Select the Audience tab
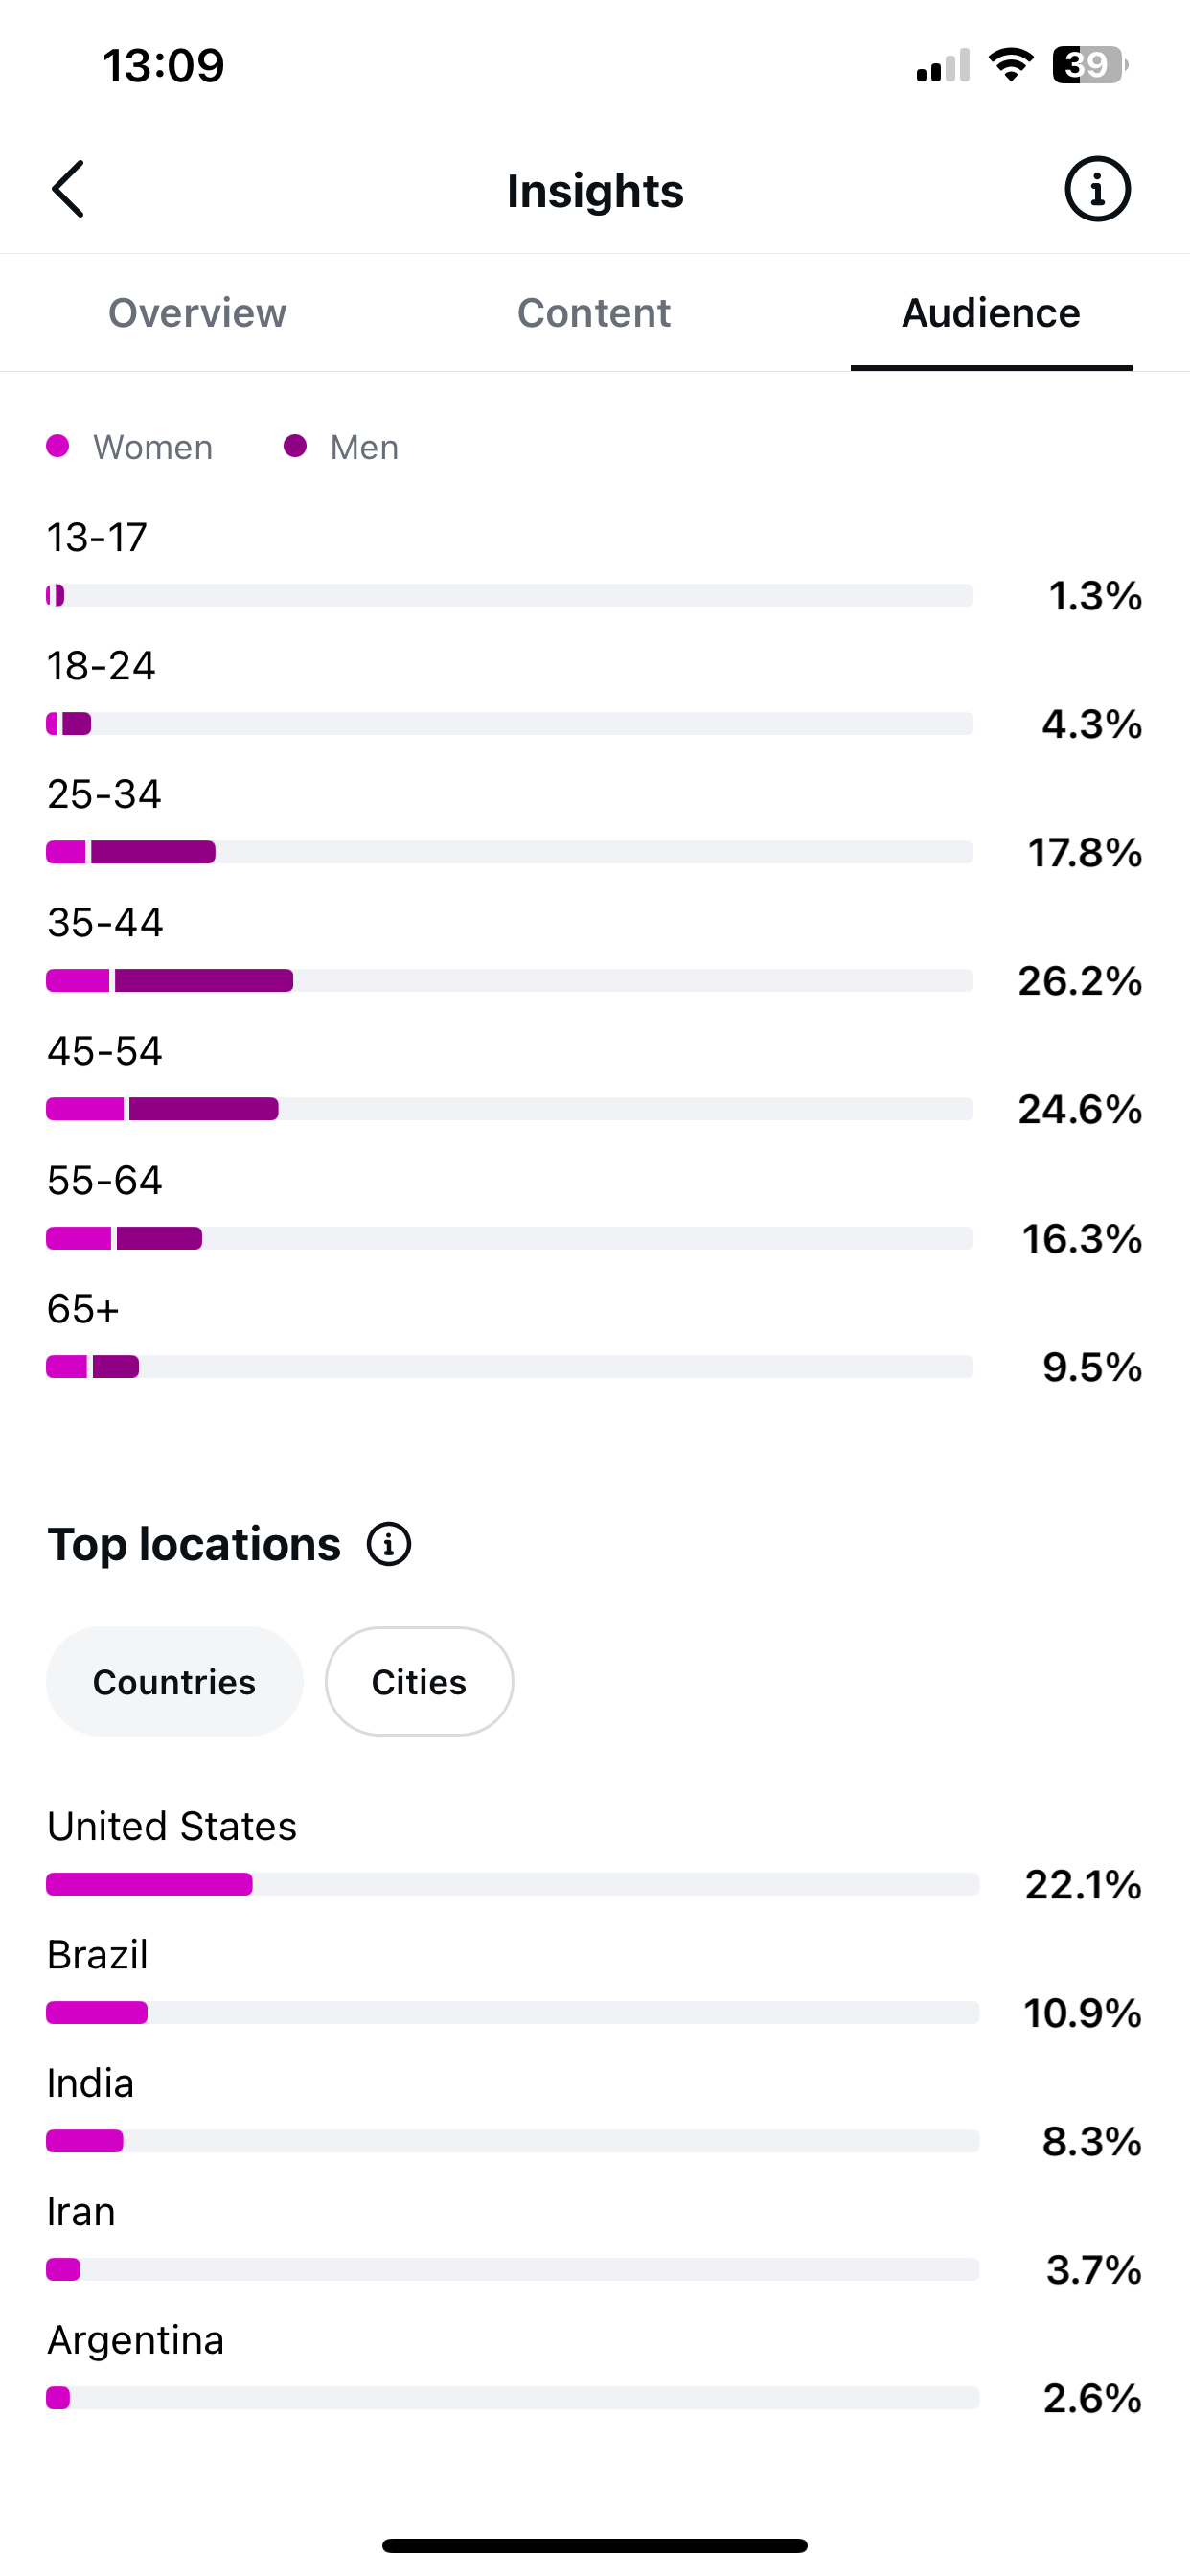The image size is (1190, 2576). click(991, 313)
